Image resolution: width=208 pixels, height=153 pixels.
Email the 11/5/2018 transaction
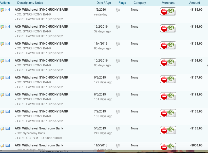tap(8, 145)
